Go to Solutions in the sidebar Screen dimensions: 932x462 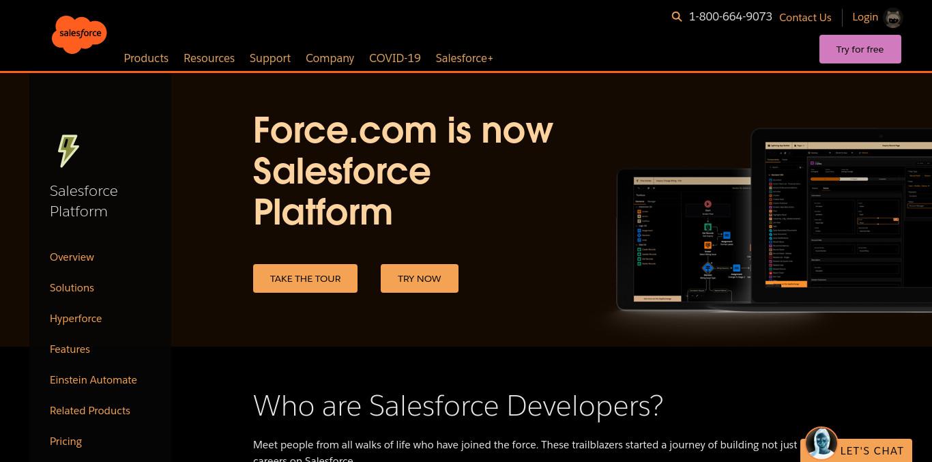(x=72, y=287)
